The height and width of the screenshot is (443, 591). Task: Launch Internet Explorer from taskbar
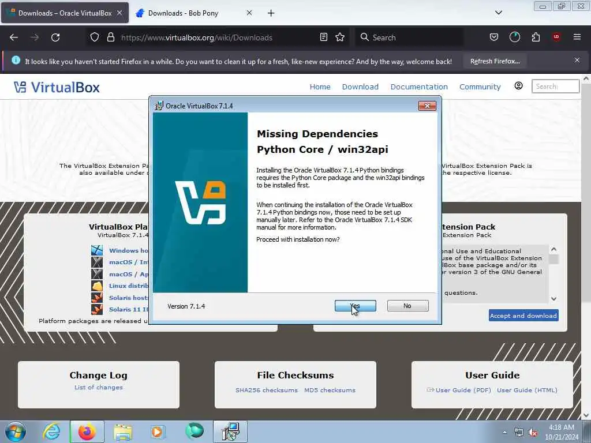(51, 431)
